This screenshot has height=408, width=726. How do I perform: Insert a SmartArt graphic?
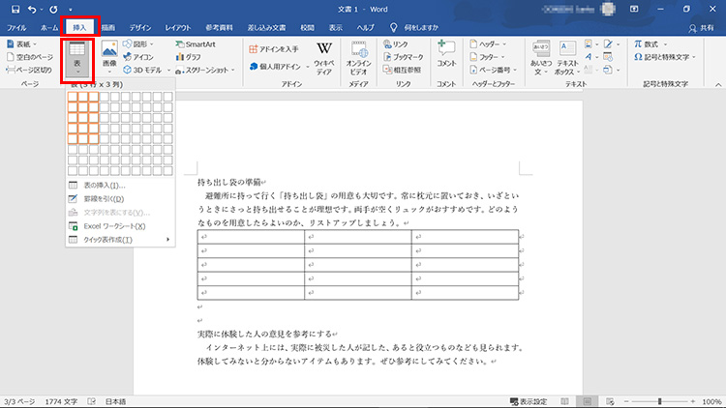tap(195, 44)
